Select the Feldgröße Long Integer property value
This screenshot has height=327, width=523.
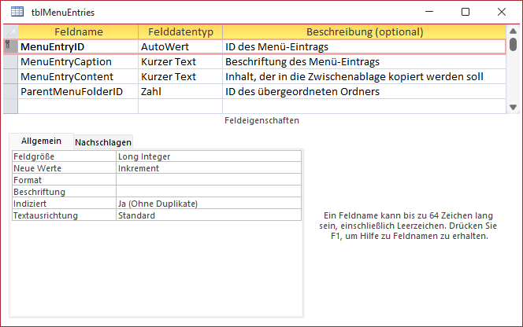pos(208,156)
